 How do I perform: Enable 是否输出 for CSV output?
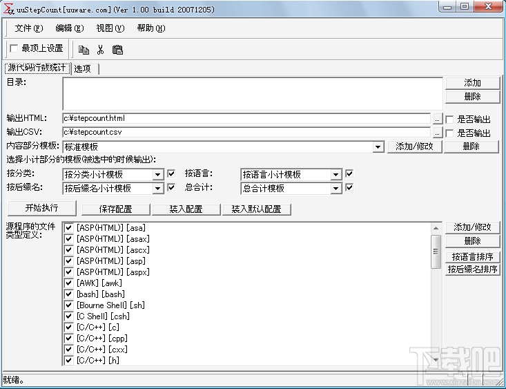click(x=449, y=133)
